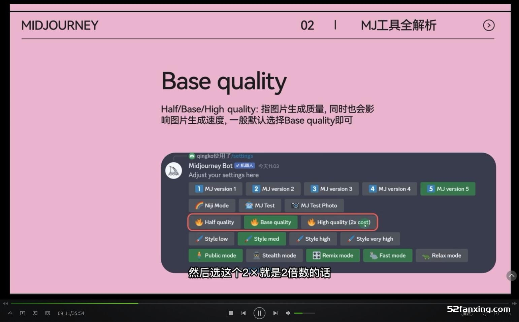This screenshot has height=322, width=519.
Task: Toggle the green Style med button
Action: [x=262, y=239]
